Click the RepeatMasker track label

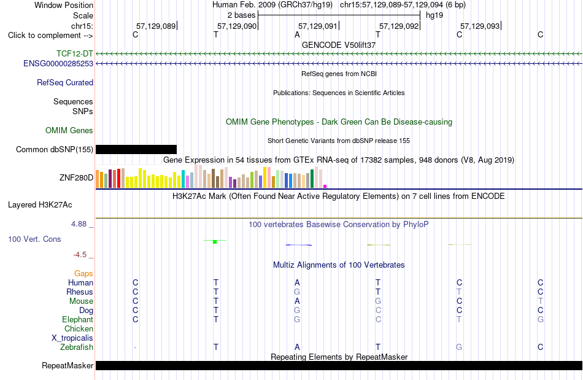click(68, 365)
